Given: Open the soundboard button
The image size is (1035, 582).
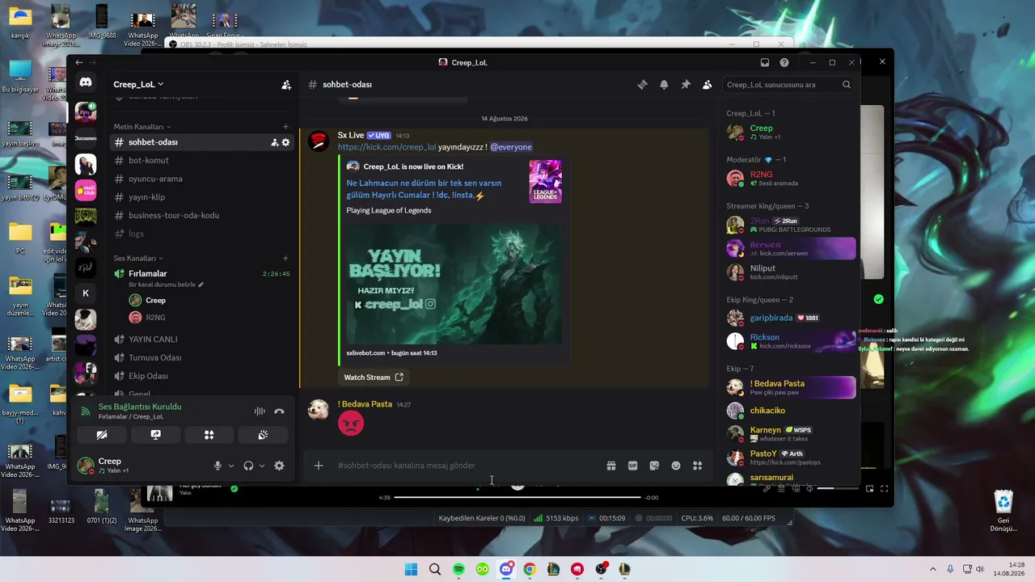Looking at the screenshot, I should pos(263,435).
